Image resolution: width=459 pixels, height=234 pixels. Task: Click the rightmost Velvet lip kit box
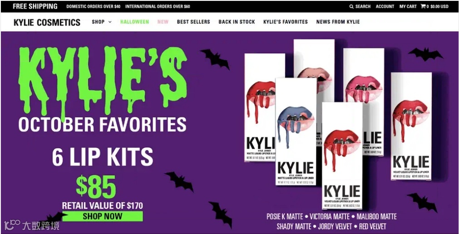[x=411, y=126]
